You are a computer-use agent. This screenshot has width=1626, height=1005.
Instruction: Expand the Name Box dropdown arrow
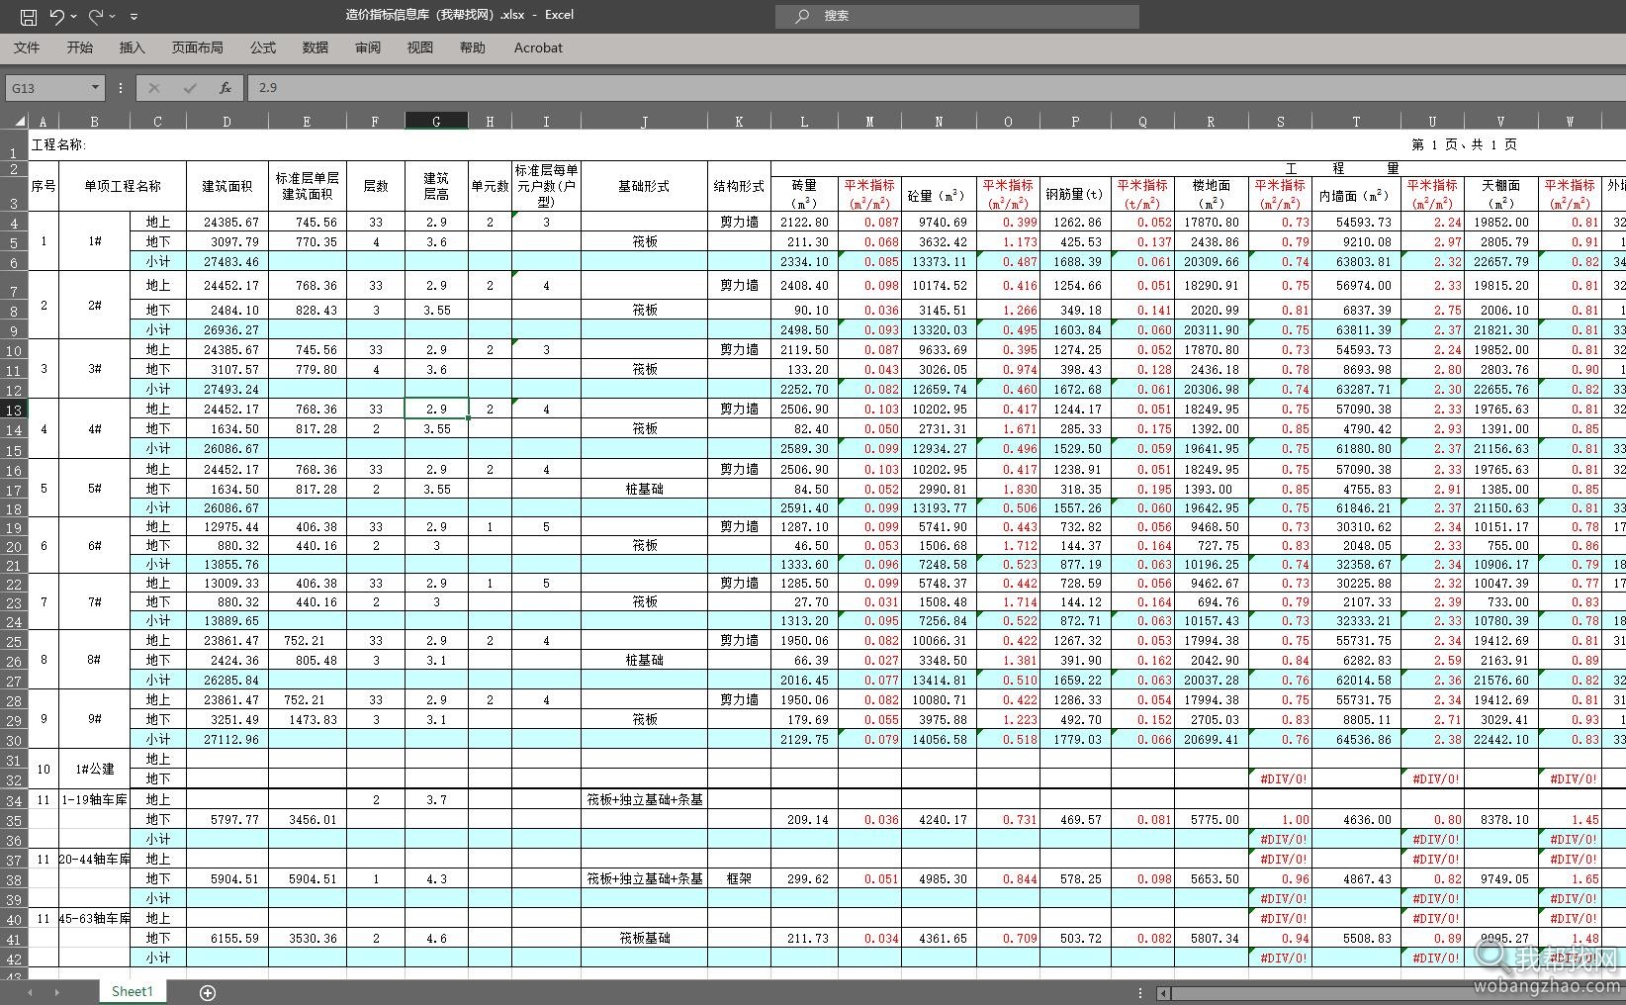pos(95,88)
